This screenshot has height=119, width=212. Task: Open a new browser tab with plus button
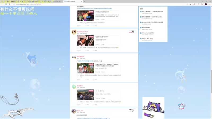coord(85,1)
